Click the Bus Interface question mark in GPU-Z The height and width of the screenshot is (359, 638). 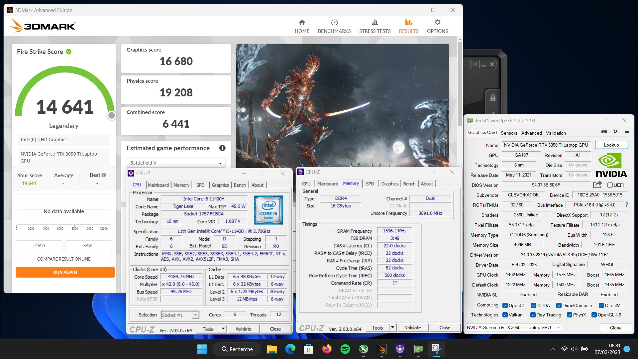627,205
